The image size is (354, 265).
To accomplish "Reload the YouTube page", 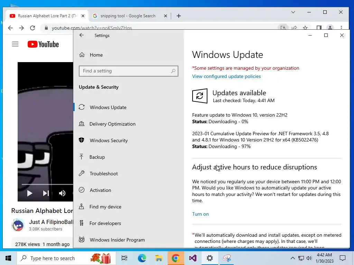I will coord(32,28).
